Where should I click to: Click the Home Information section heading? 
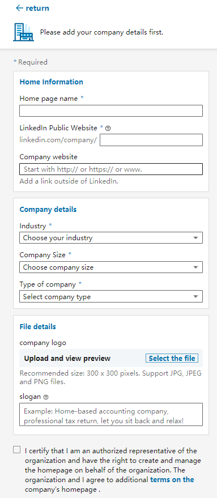coord(51,82)
